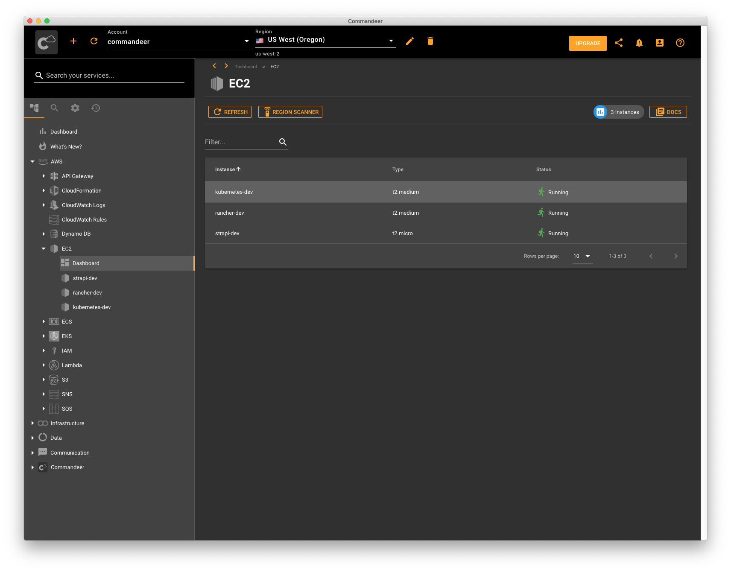Switch to the tree view sidebar tab
Image resolution: width=731 pixels, height=572 pixels.
tap(34, 108)
